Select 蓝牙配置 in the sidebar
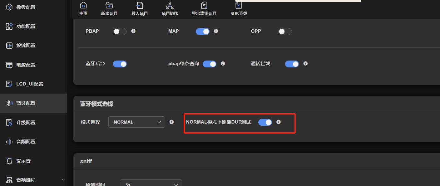The height and width of the screenshot is (186, 440). pos(33,103)
